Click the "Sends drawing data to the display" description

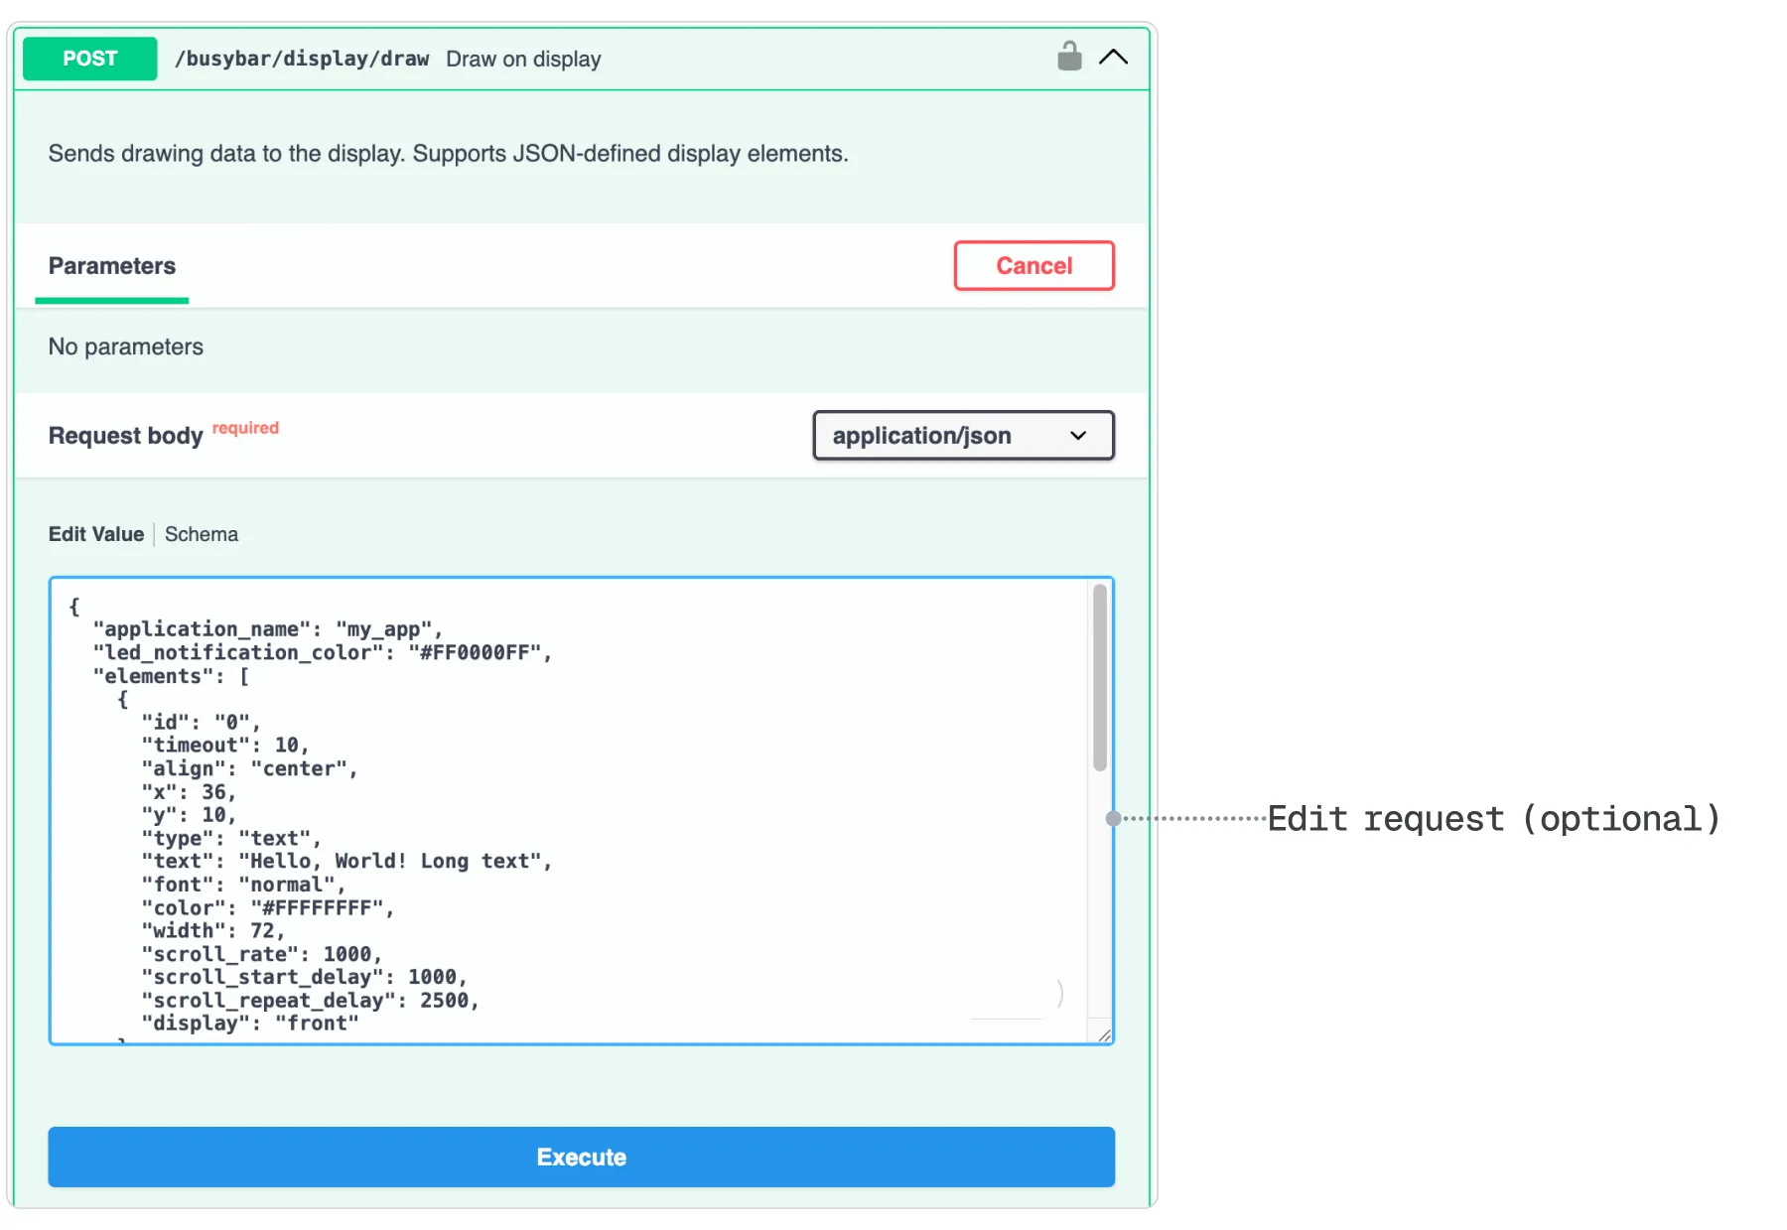click(449, 154)
